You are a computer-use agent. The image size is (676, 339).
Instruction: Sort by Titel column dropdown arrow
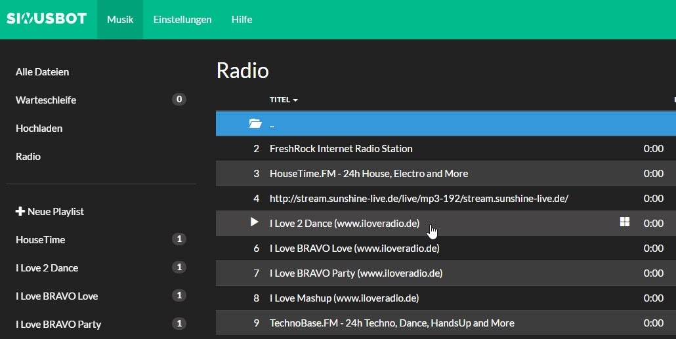295,100
